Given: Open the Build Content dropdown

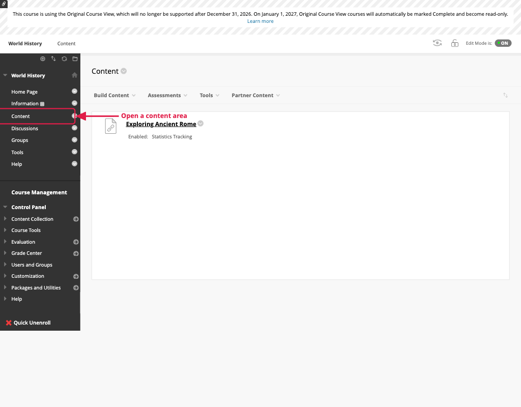Looking at the screenshot, I should pos(114,95).
